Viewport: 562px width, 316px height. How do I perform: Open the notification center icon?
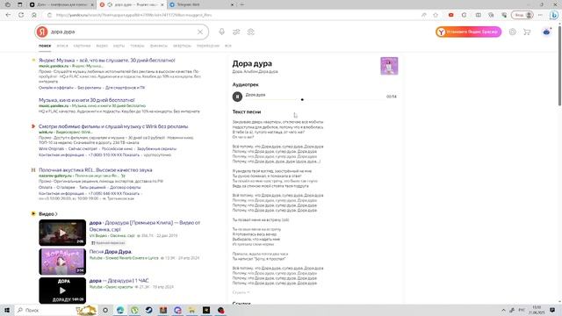[552, 310]
